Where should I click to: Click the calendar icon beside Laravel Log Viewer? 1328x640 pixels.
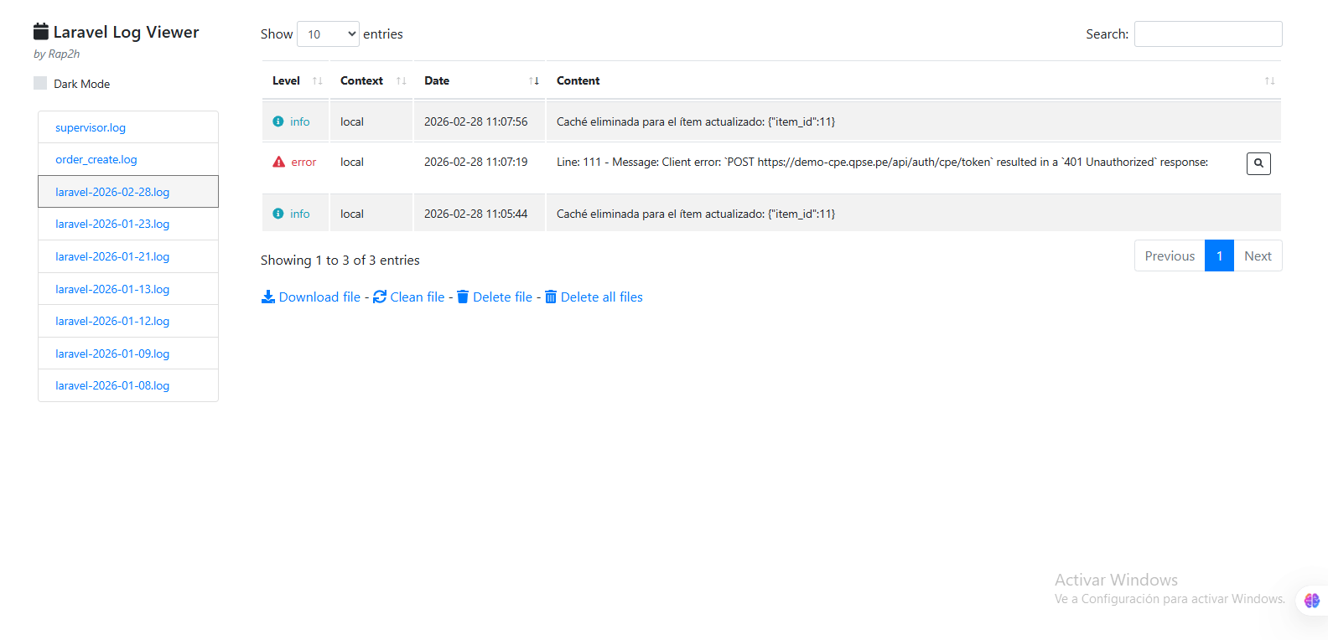(41, 32)
